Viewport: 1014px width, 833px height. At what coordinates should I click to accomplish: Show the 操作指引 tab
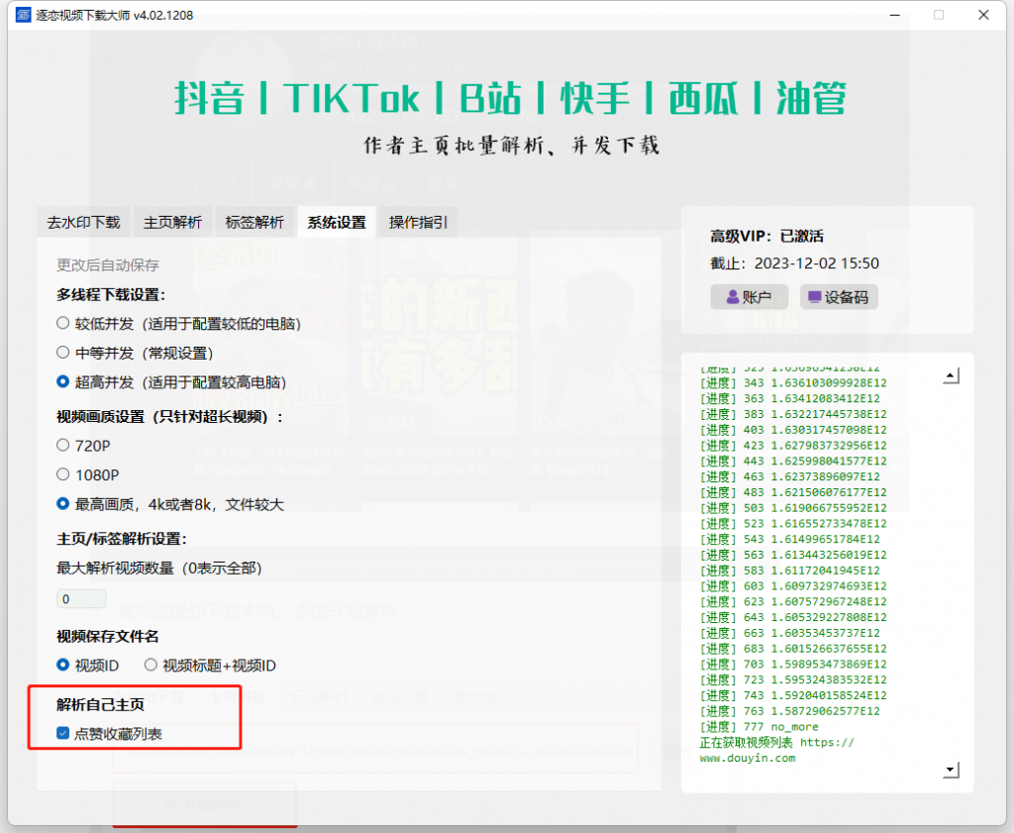coord(419,223)
